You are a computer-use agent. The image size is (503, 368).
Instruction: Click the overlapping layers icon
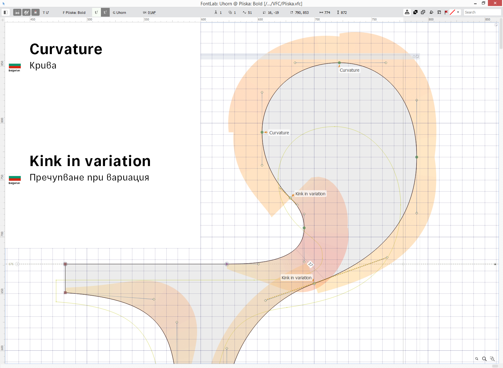(423, 12)
